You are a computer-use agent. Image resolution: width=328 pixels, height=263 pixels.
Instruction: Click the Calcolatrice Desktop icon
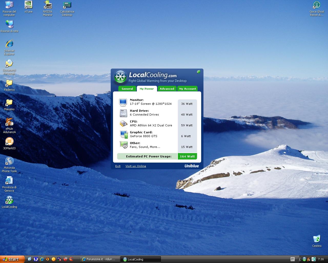[x=67, y=8]
